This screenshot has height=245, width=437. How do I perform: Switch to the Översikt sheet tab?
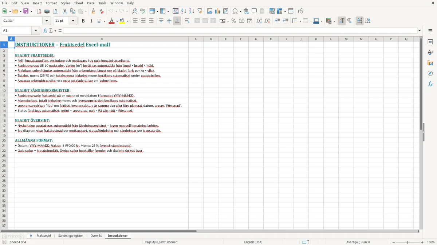96,236
